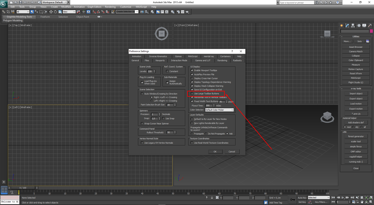Open the Modify command panel tab
Screen dimensions: 374x205
(347, 26)
